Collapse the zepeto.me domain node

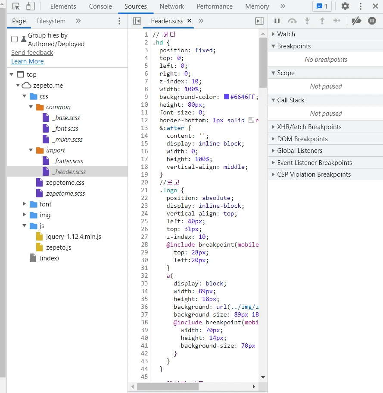18,86
